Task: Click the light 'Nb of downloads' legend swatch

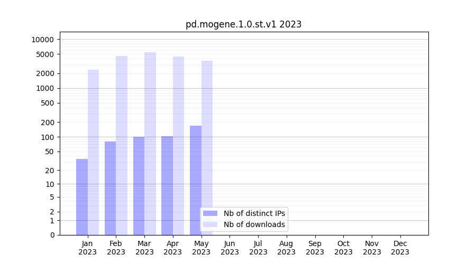Action: coord(210,224)
